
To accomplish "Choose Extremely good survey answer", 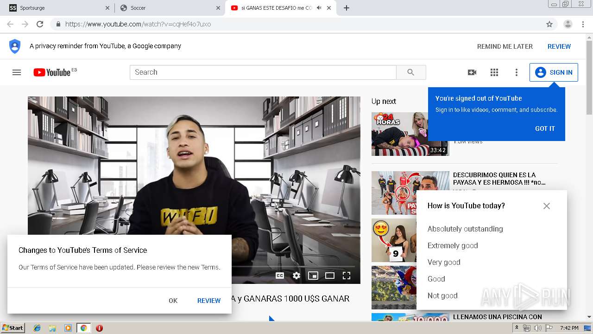I will coord(453,245).
